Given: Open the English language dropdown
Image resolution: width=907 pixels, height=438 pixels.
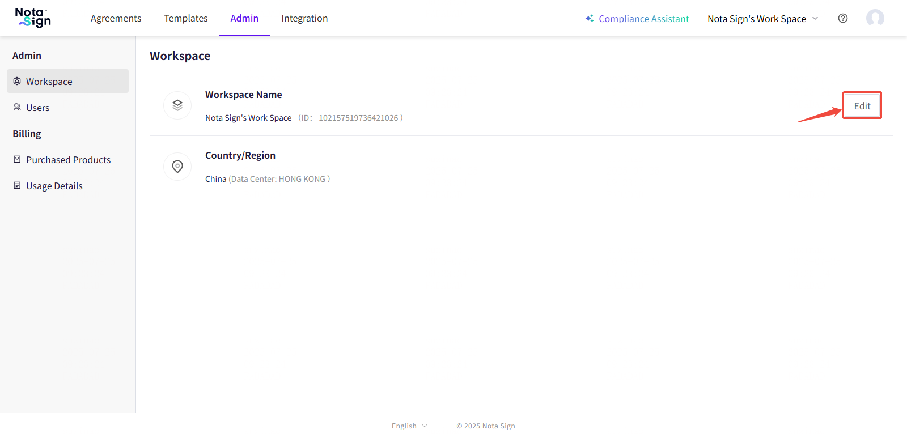Looking at the screenshot, I should 404,426.
